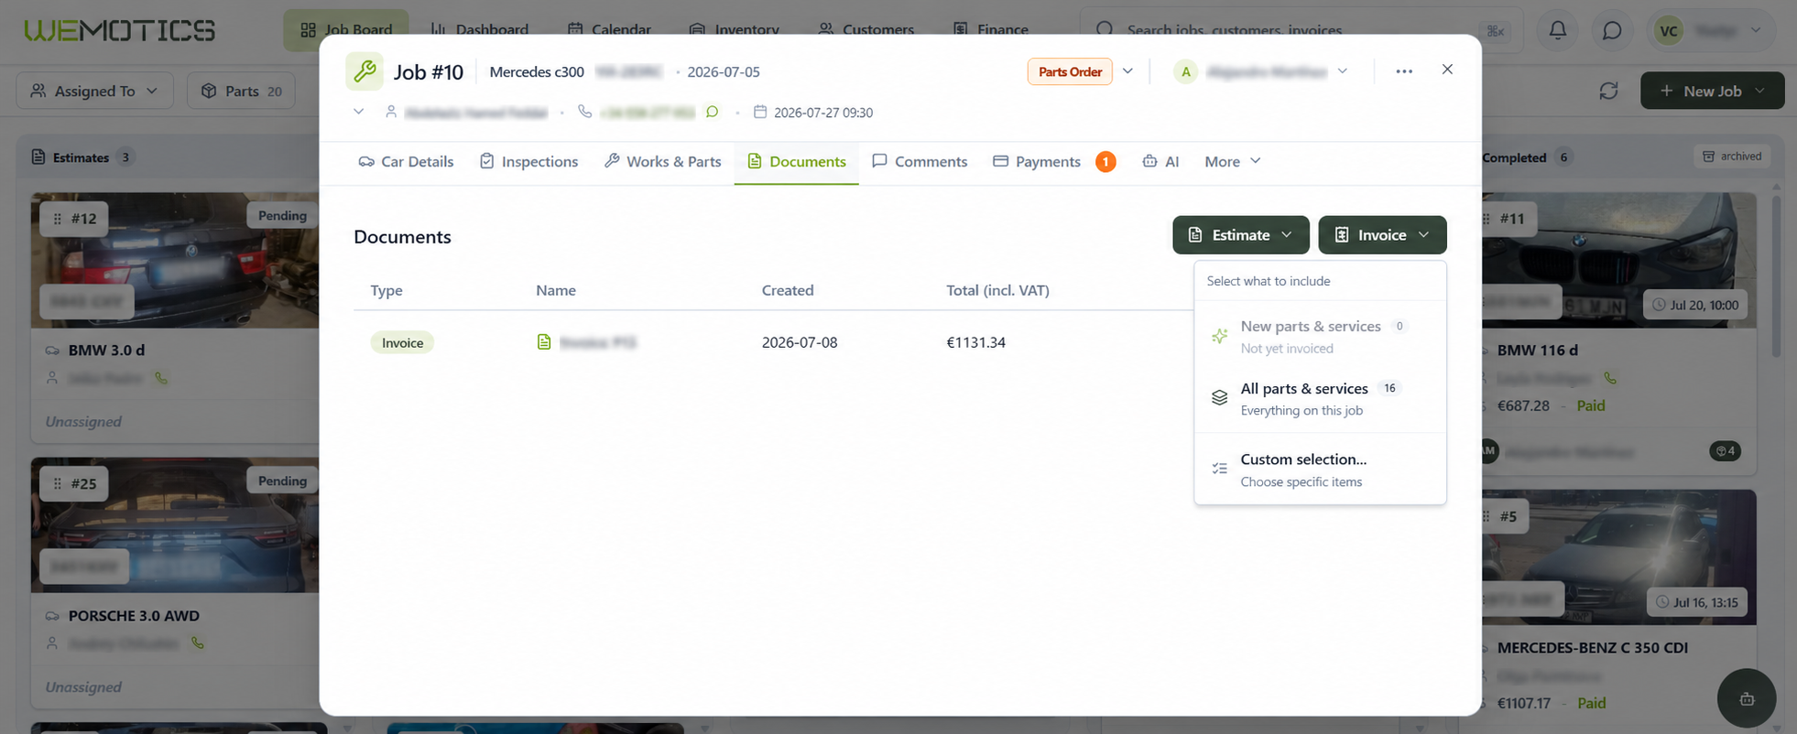The height and width of the screenshot is (734, 1797).
Task: Open Customers in top nav
Action: tap(866, 29)
